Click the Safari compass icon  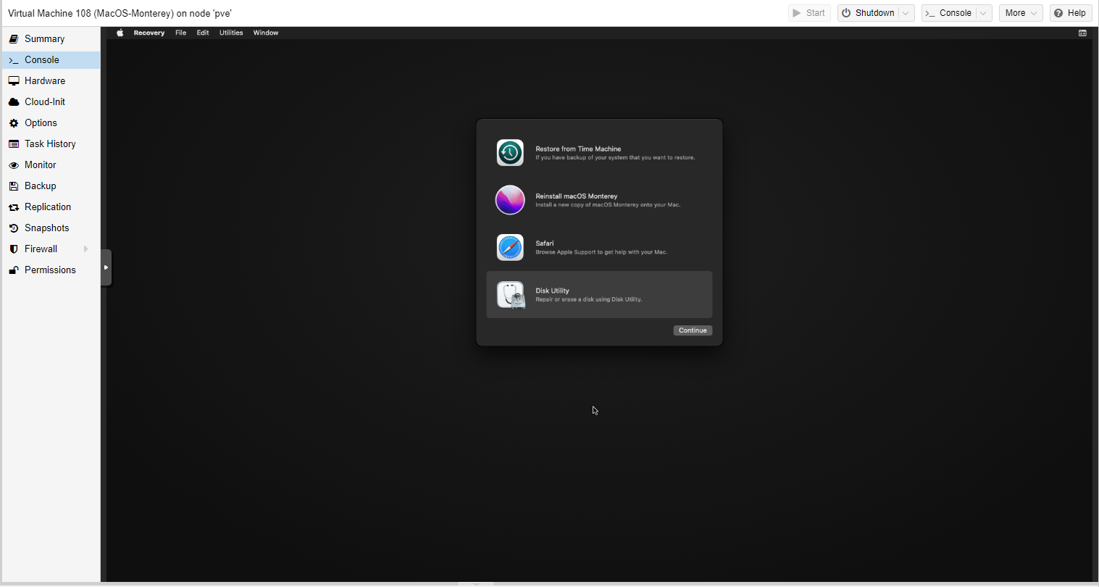pyautogui.click(x=510, y=247)
